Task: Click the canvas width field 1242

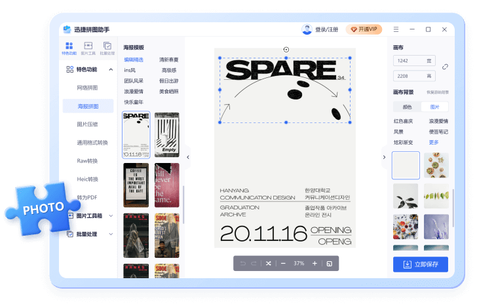Action: 414,61
